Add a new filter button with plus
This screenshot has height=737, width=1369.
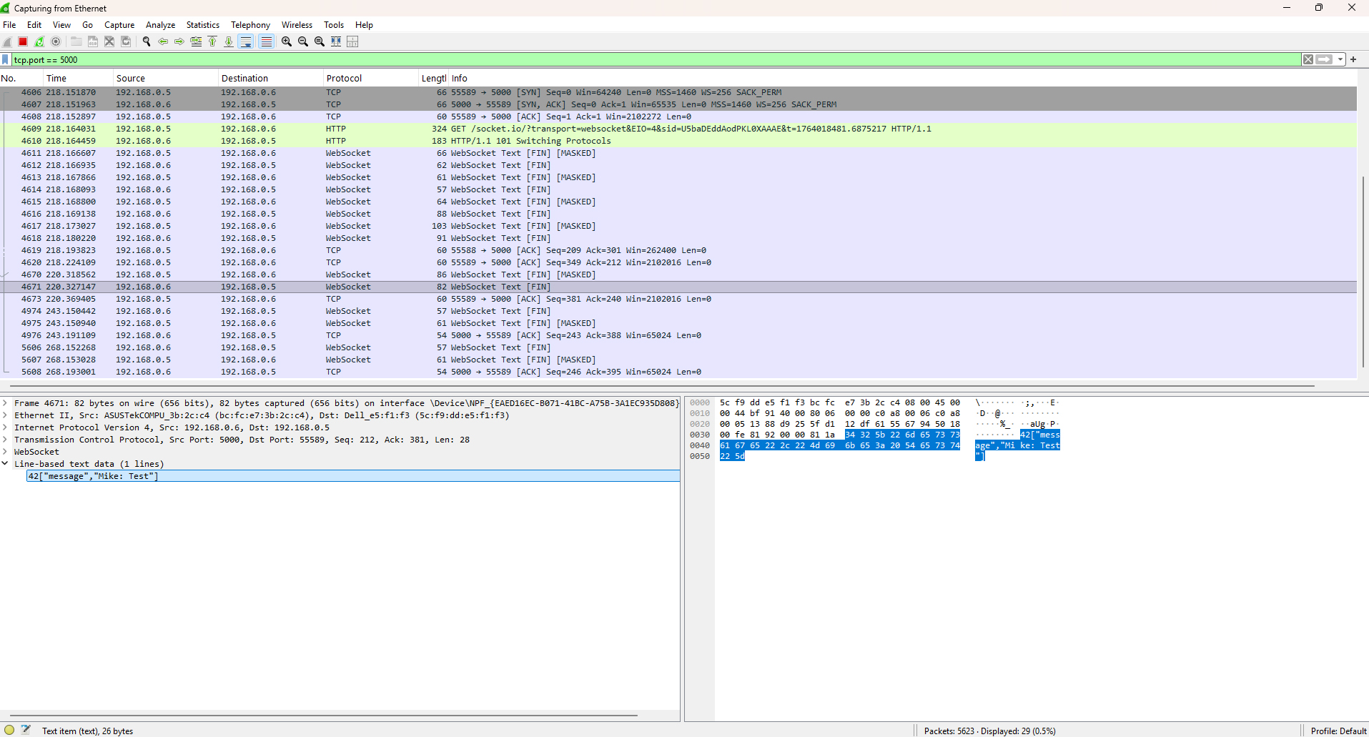(1353, 59)
